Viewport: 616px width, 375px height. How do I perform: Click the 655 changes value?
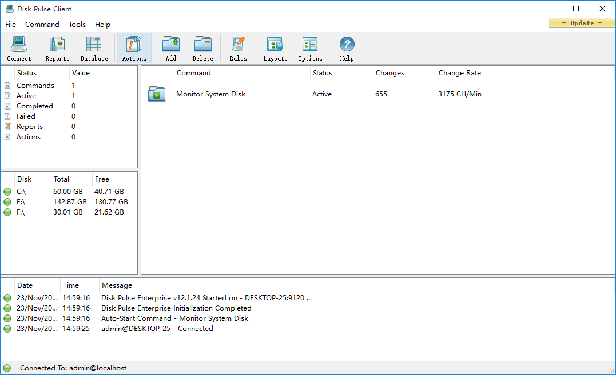pos(381,94)
